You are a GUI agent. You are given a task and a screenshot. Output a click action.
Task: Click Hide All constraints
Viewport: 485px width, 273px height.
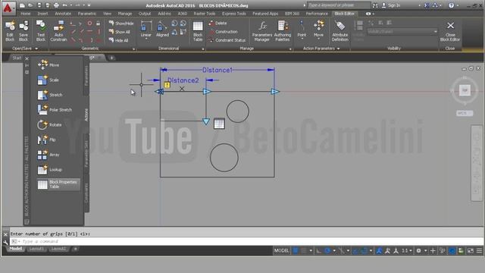[118, 40]
